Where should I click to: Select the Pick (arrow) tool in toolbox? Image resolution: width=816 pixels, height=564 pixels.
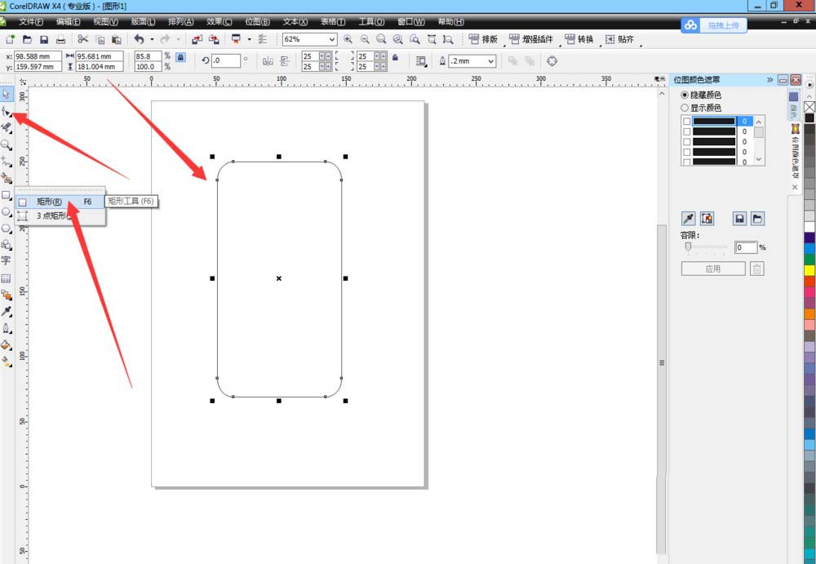[7, 94]
